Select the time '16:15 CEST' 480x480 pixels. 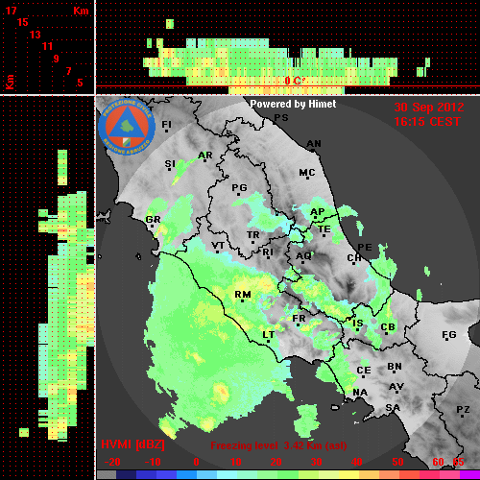point(427,122)
